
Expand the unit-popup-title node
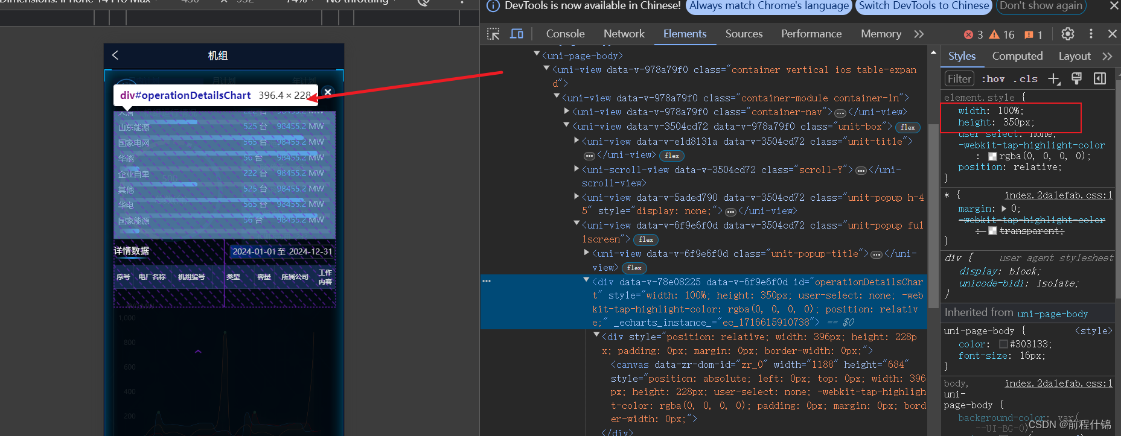coord(587,253)
